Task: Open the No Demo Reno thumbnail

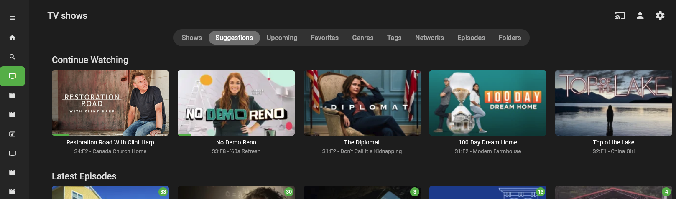Action: pos(236,103)
